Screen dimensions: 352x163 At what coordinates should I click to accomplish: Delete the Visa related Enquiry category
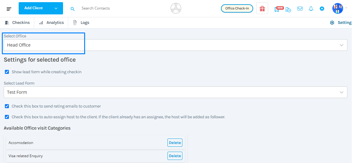coord(175,156)
